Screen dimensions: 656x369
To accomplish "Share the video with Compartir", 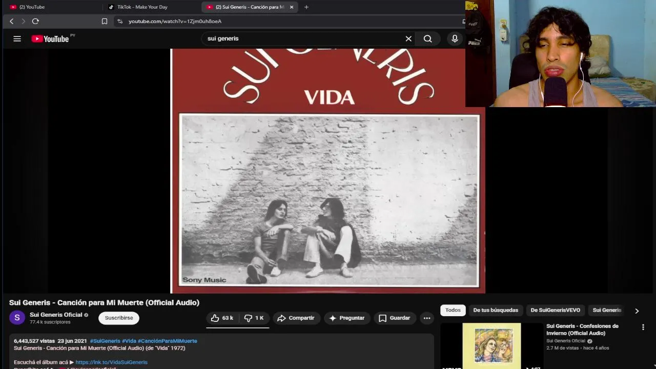I will (x=296, y=318).
